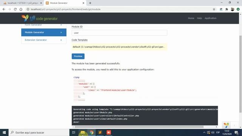Click the Preview button
This screenshot has width=242, height=136.
tap(78, 56)
